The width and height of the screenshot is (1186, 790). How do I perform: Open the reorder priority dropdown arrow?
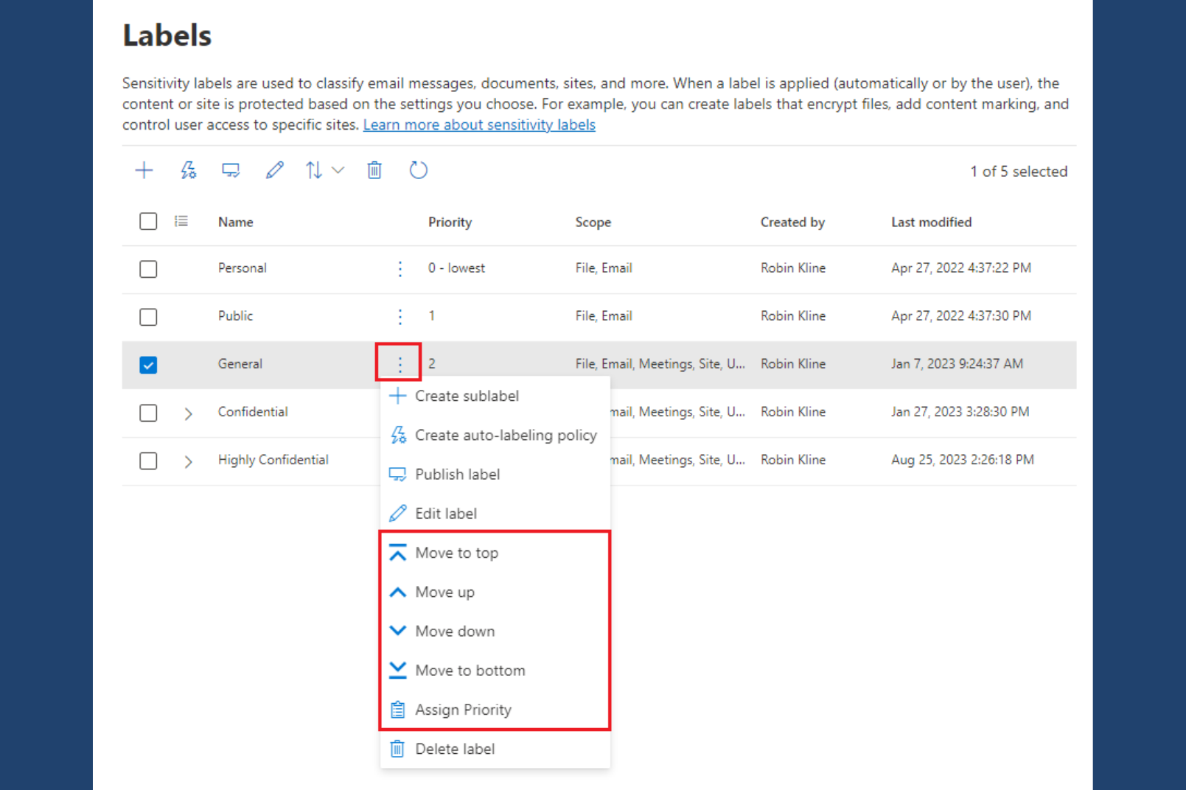click(x=338, y=171)
